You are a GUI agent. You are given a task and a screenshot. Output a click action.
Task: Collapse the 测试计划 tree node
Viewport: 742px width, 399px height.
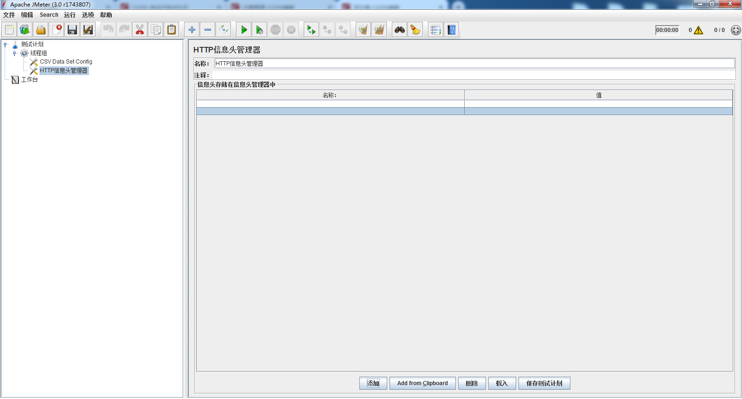tap(5, 45)
